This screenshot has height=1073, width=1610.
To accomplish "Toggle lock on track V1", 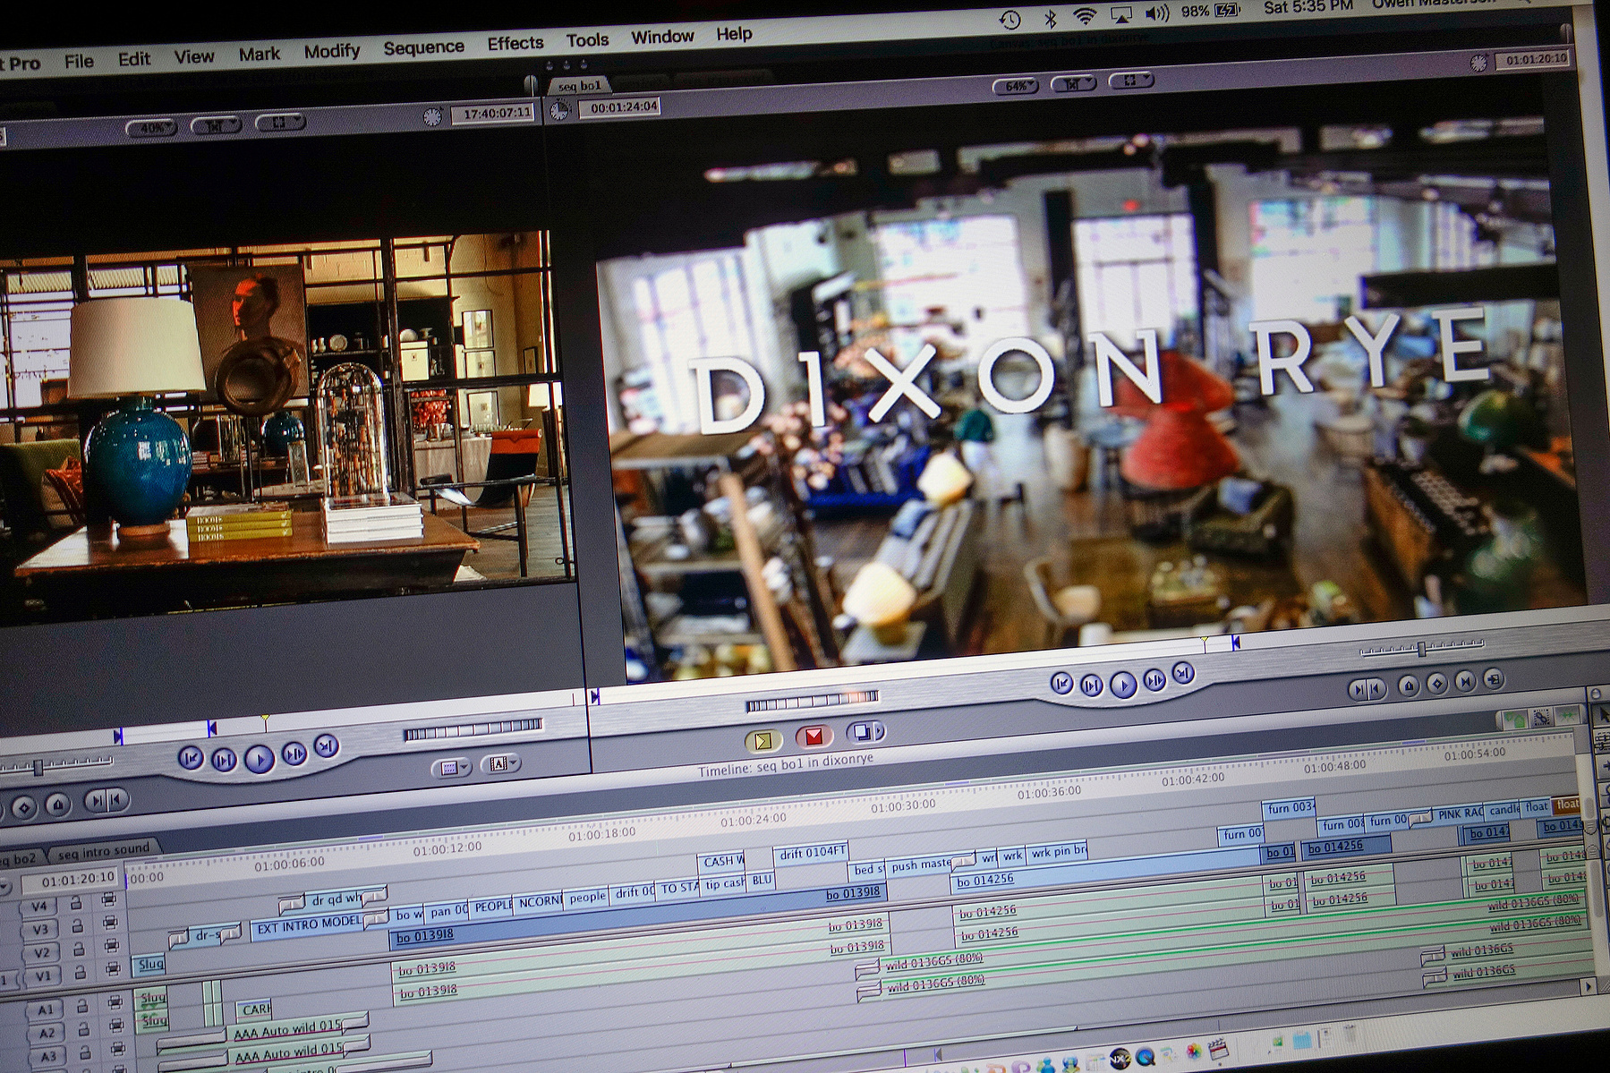I will click(81, 972).
